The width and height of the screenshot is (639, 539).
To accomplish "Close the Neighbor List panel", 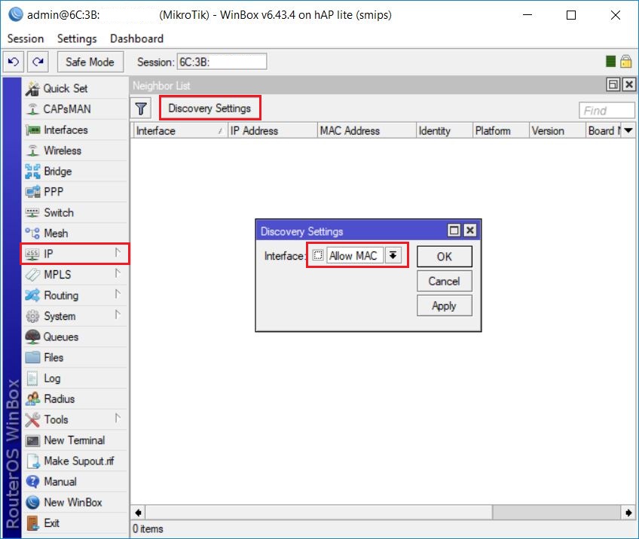I will tap(629, 84).
